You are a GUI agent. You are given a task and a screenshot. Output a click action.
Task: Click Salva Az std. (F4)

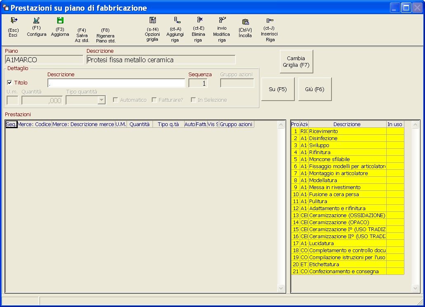pos(82,35)
